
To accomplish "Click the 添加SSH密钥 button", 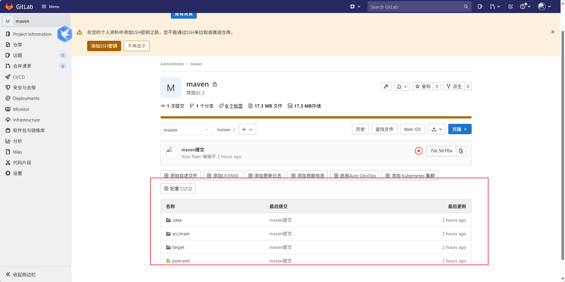I will click(x=104, y=46).
